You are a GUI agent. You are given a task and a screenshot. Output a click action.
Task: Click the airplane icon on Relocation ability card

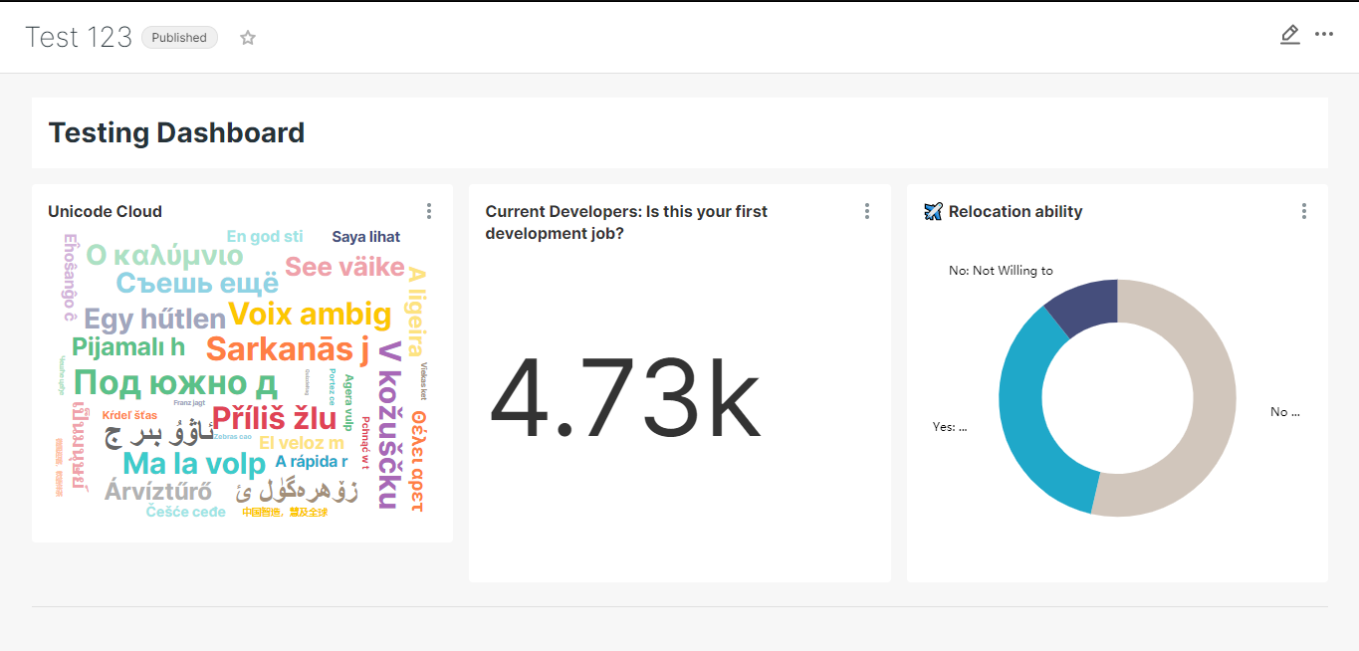[933, 211]
